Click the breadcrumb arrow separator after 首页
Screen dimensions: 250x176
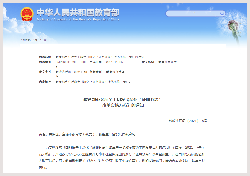pos(40,40)
